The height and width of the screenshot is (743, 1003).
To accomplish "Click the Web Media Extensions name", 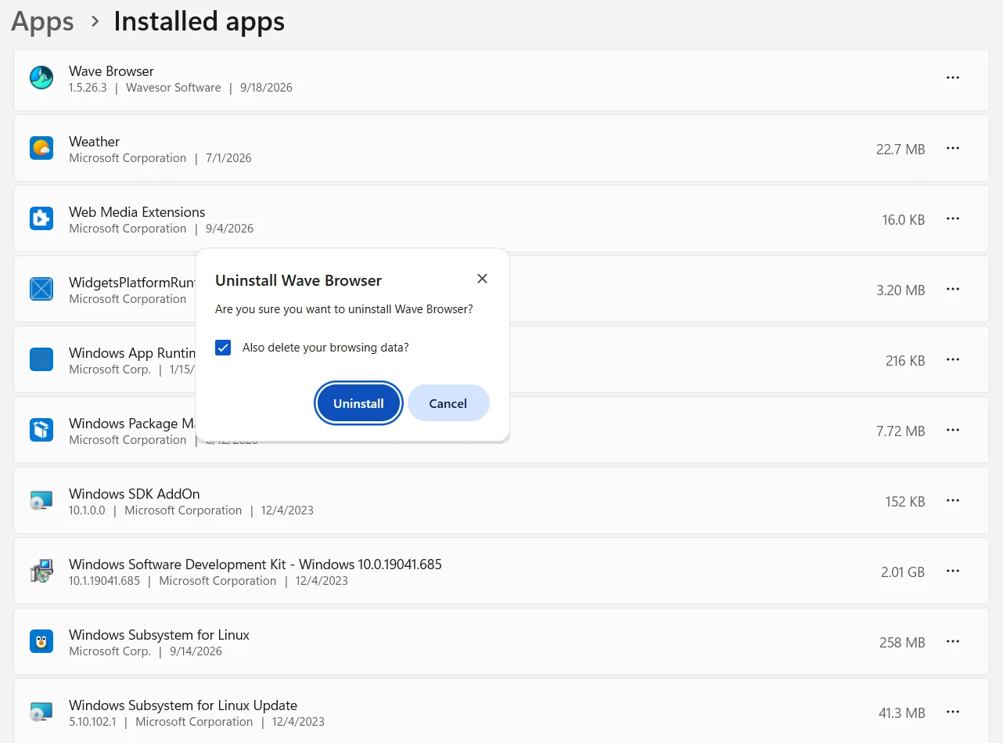I will (137, 212).
